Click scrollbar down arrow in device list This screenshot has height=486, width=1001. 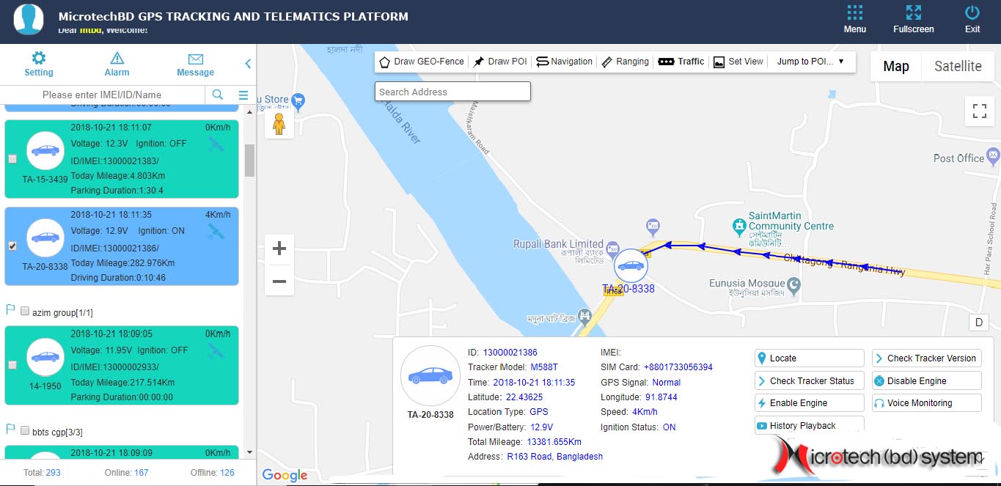click(249, 452)
